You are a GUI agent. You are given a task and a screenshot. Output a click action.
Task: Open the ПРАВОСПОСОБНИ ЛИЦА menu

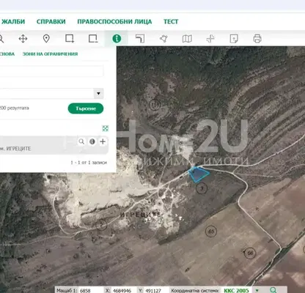[114, 21]
